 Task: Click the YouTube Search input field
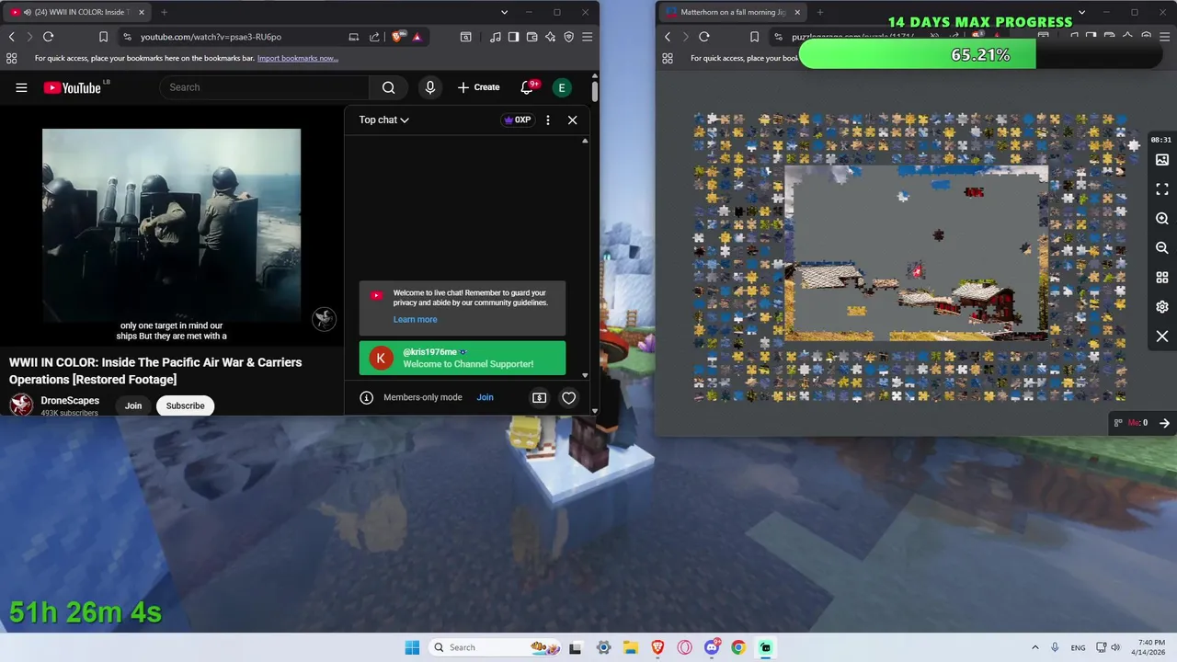coord(265,87)
